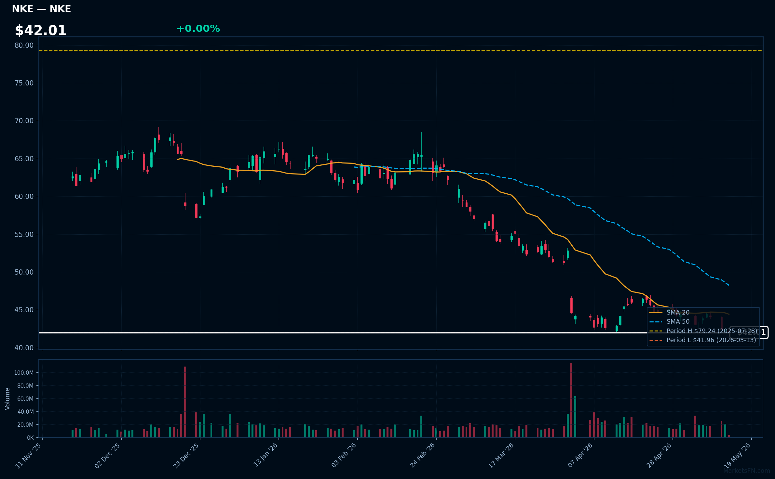
Task: Click the 40.0M volume axis label
Action: (x=25, y=412)
